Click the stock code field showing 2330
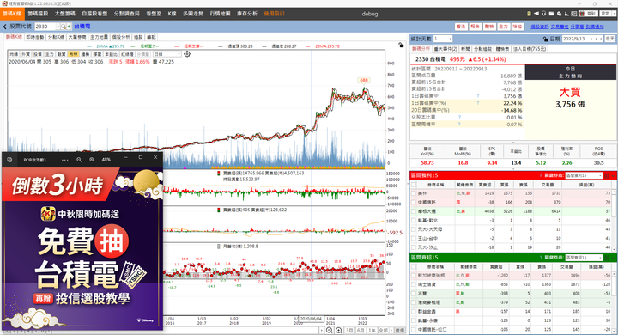Image resolution: width=618 pixels, height=335 pixels. click(45, 27)
